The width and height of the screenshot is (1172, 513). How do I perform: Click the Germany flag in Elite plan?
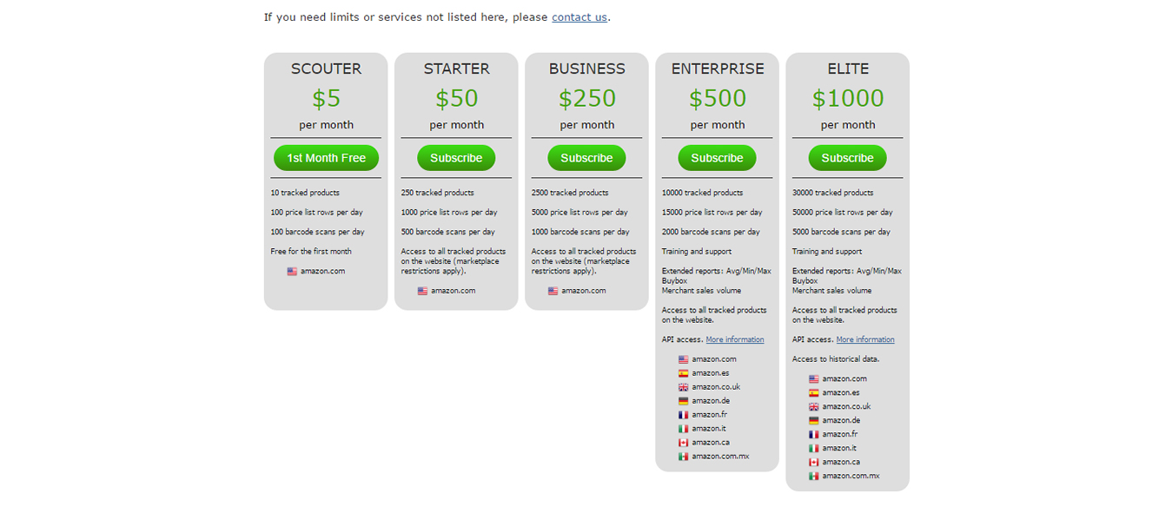click(813, 421)
